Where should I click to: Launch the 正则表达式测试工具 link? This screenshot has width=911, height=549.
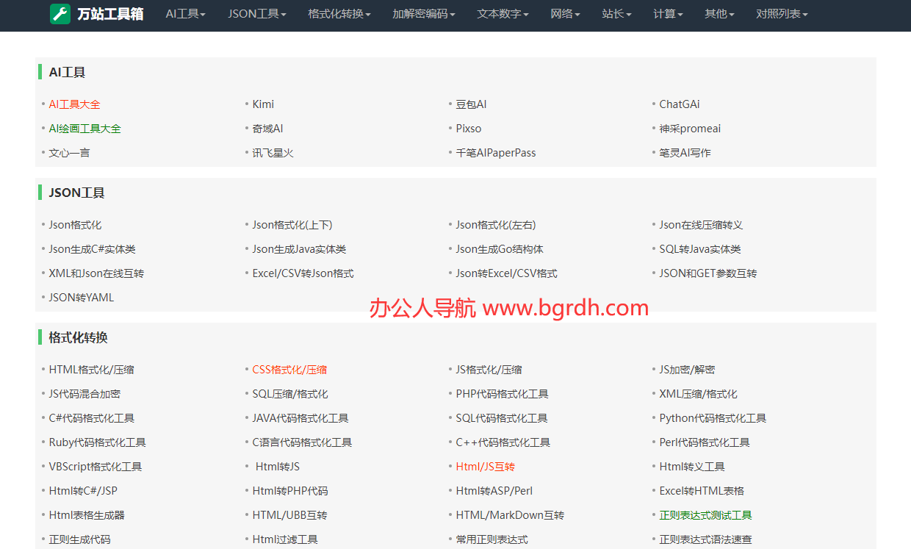pos(705,515)
